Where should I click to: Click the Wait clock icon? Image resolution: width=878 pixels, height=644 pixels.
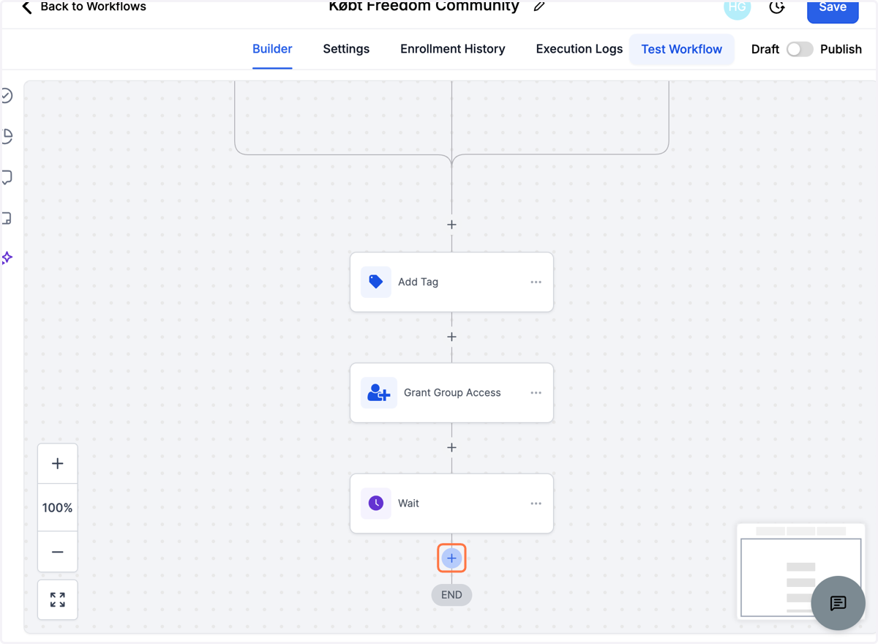click(x=376, y=503)
